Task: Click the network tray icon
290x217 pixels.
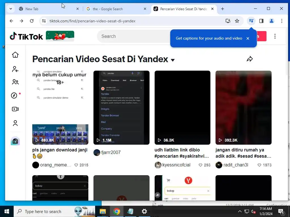Action: click(247, 211)
